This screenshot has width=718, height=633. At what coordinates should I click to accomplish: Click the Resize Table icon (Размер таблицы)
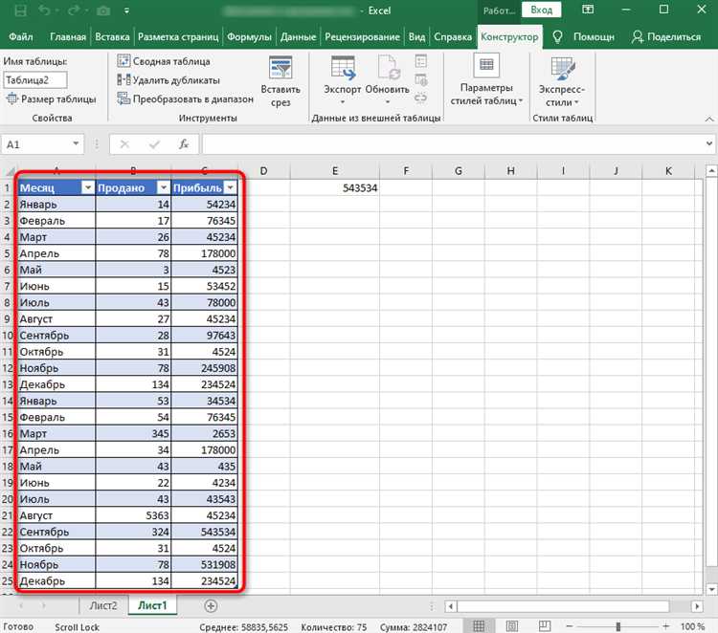pyautogui.click(x=11, y=98)
